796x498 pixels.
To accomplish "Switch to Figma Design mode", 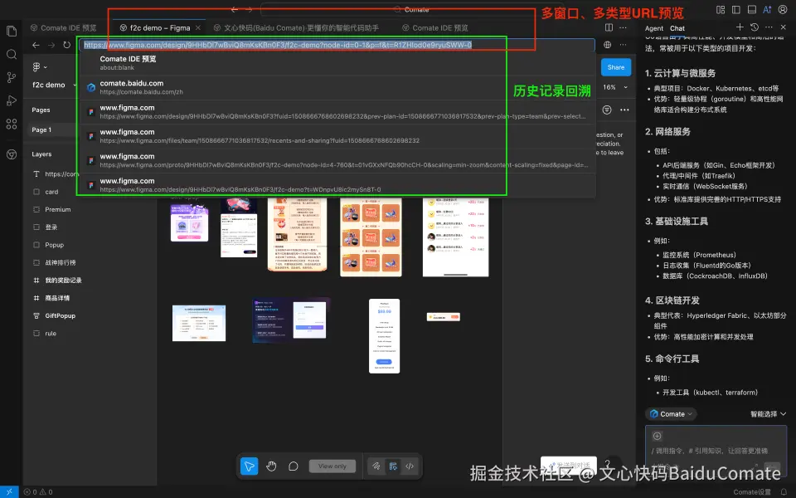I will tap(393, 466).
